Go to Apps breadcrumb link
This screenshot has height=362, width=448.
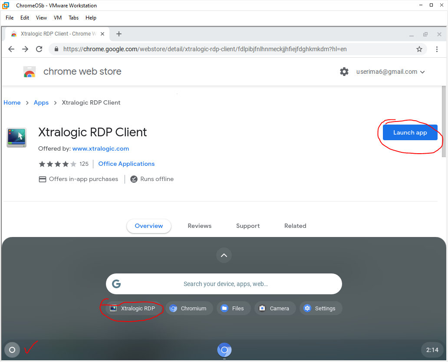tap(41, 102)
